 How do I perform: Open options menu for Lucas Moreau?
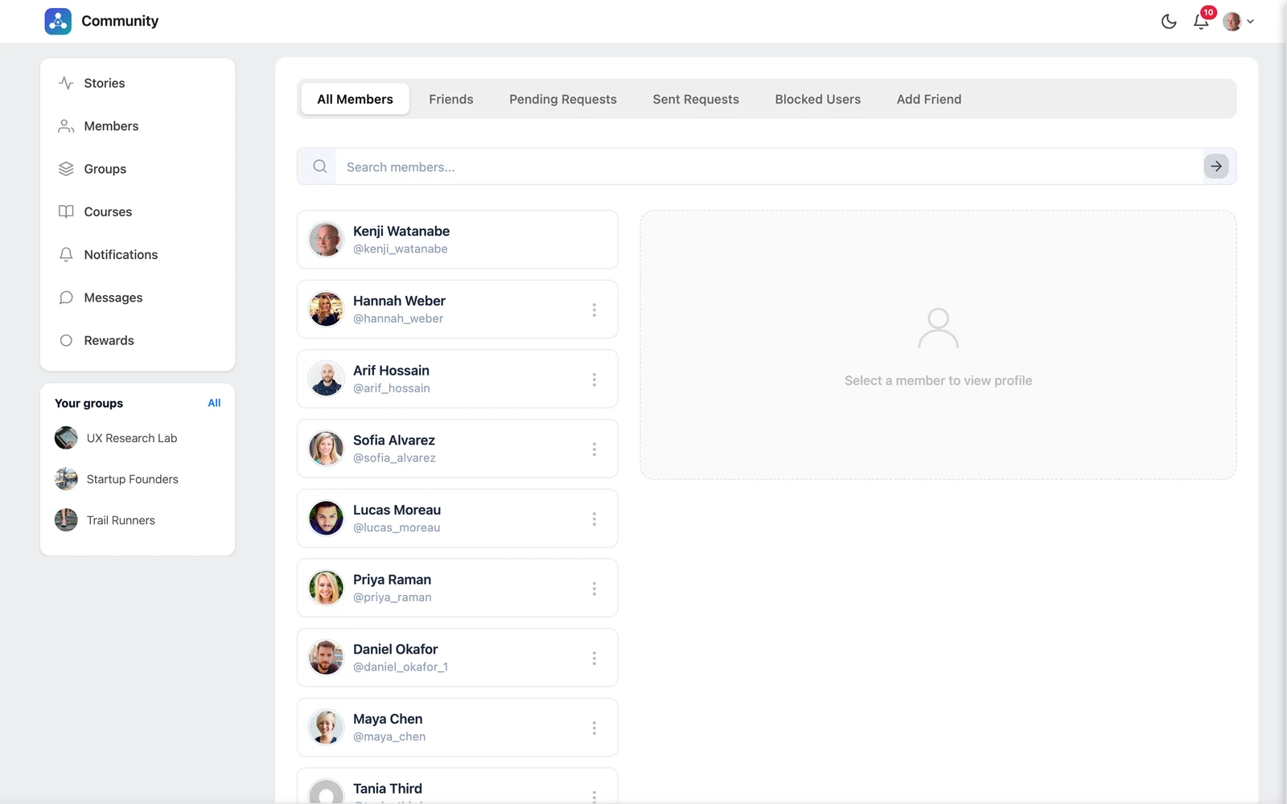(594, 519)
